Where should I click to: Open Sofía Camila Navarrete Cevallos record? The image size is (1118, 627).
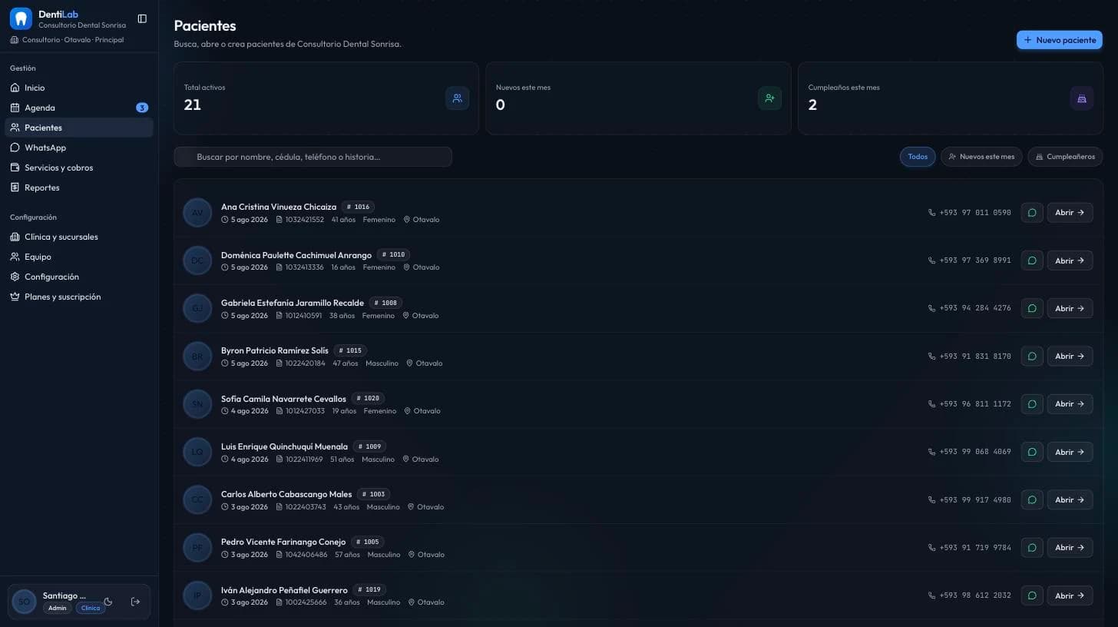[1070, 404]
